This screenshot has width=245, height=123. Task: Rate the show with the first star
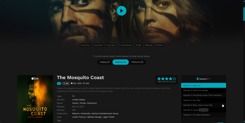(x=159, y=79)
